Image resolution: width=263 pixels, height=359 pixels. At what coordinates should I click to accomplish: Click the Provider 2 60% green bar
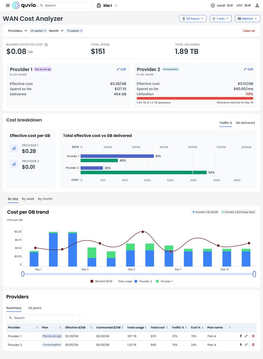[x=144, y=172]
